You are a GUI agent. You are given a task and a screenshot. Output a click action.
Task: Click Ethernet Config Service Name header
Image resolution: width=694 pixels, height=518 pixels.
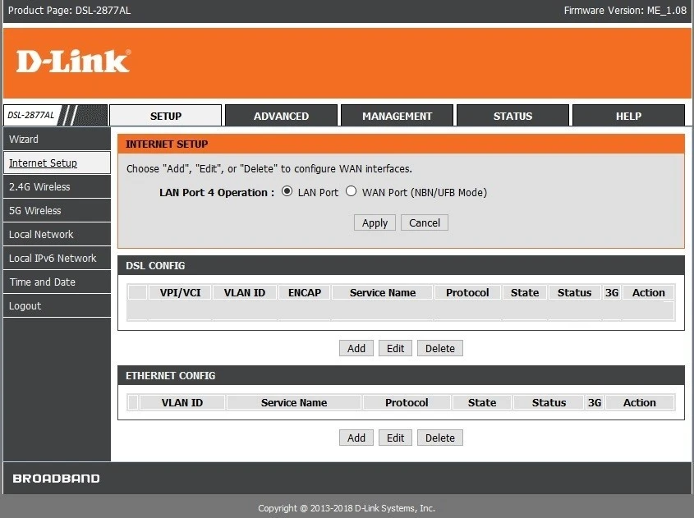(x=294, y=402)
